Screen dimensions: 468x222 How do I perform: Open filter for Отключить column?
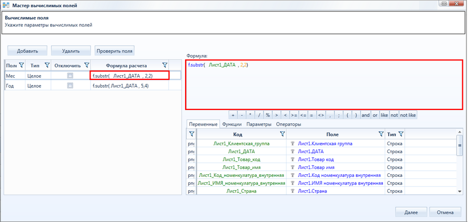click(86, 65)
